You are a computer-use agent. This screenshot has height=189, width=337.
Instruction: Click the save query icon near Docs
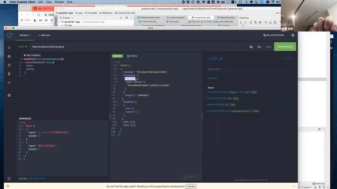251,47
